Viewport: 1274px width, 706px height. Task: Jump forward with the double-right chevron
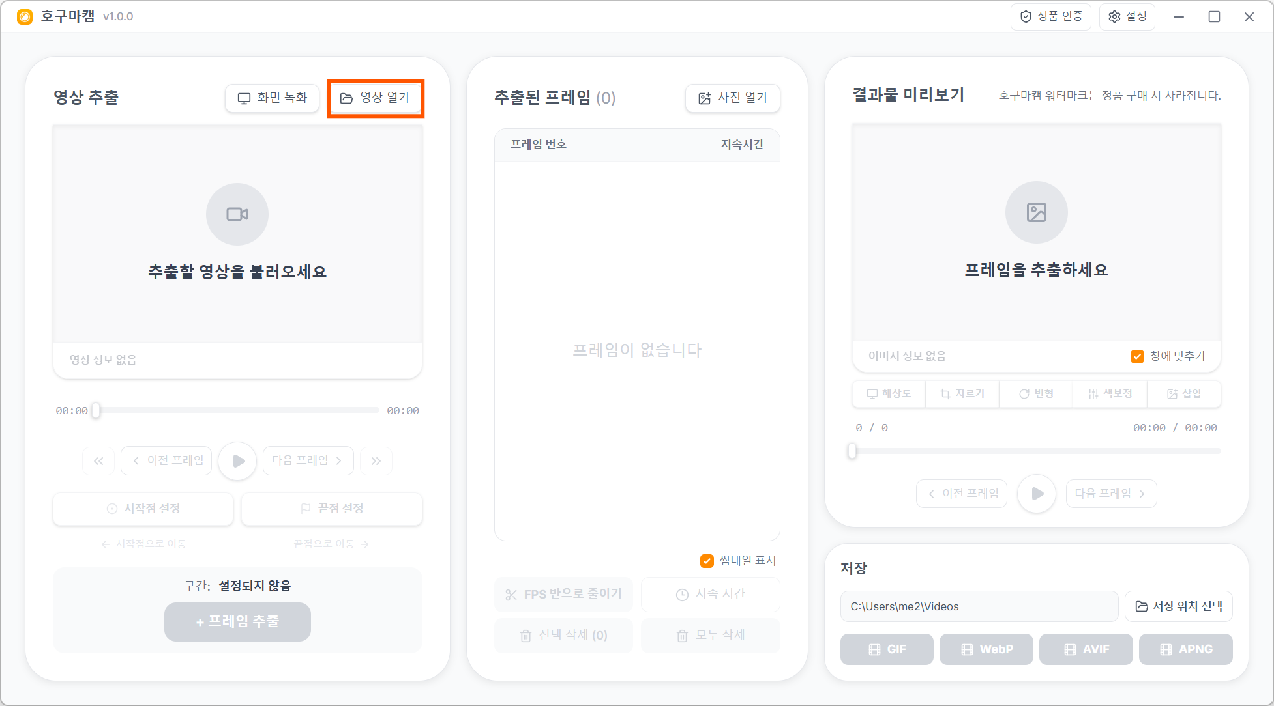[376, 461]
